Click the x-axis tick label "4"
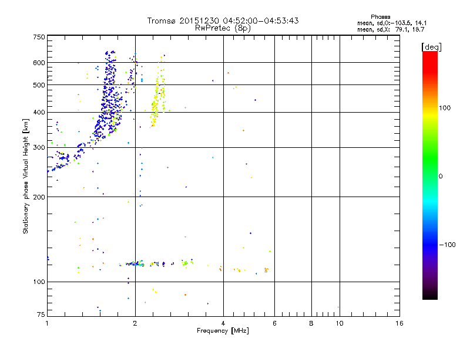 pyautogui.click(x=223, y=323)
